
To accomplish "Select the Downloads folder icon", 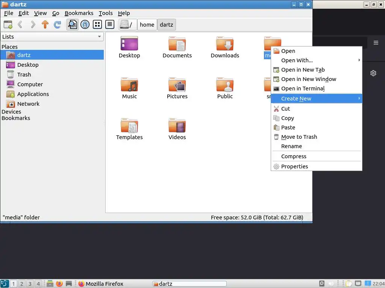I will coord(225,43).
